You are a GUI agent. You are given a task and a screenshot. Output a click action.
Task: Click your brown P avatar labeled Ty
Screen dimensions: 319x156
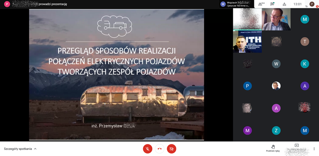pyautogui.click(x=312, y=4)
